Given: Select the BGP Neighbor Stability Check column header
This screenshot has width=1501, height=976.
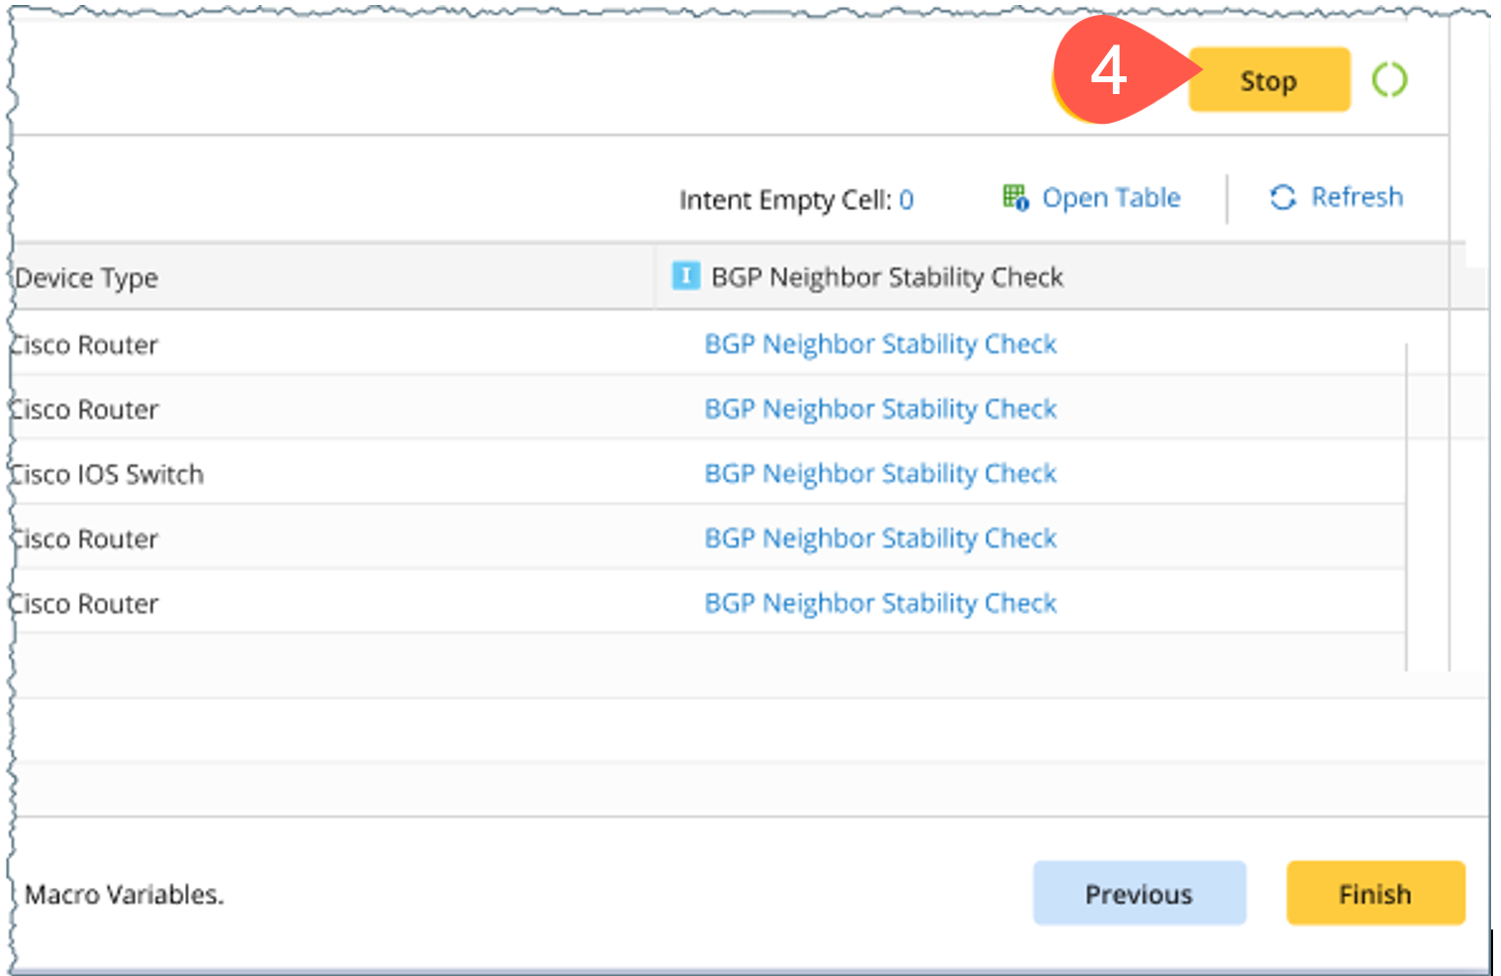Looking at the screenshot, I should click(x=886, y=277).
